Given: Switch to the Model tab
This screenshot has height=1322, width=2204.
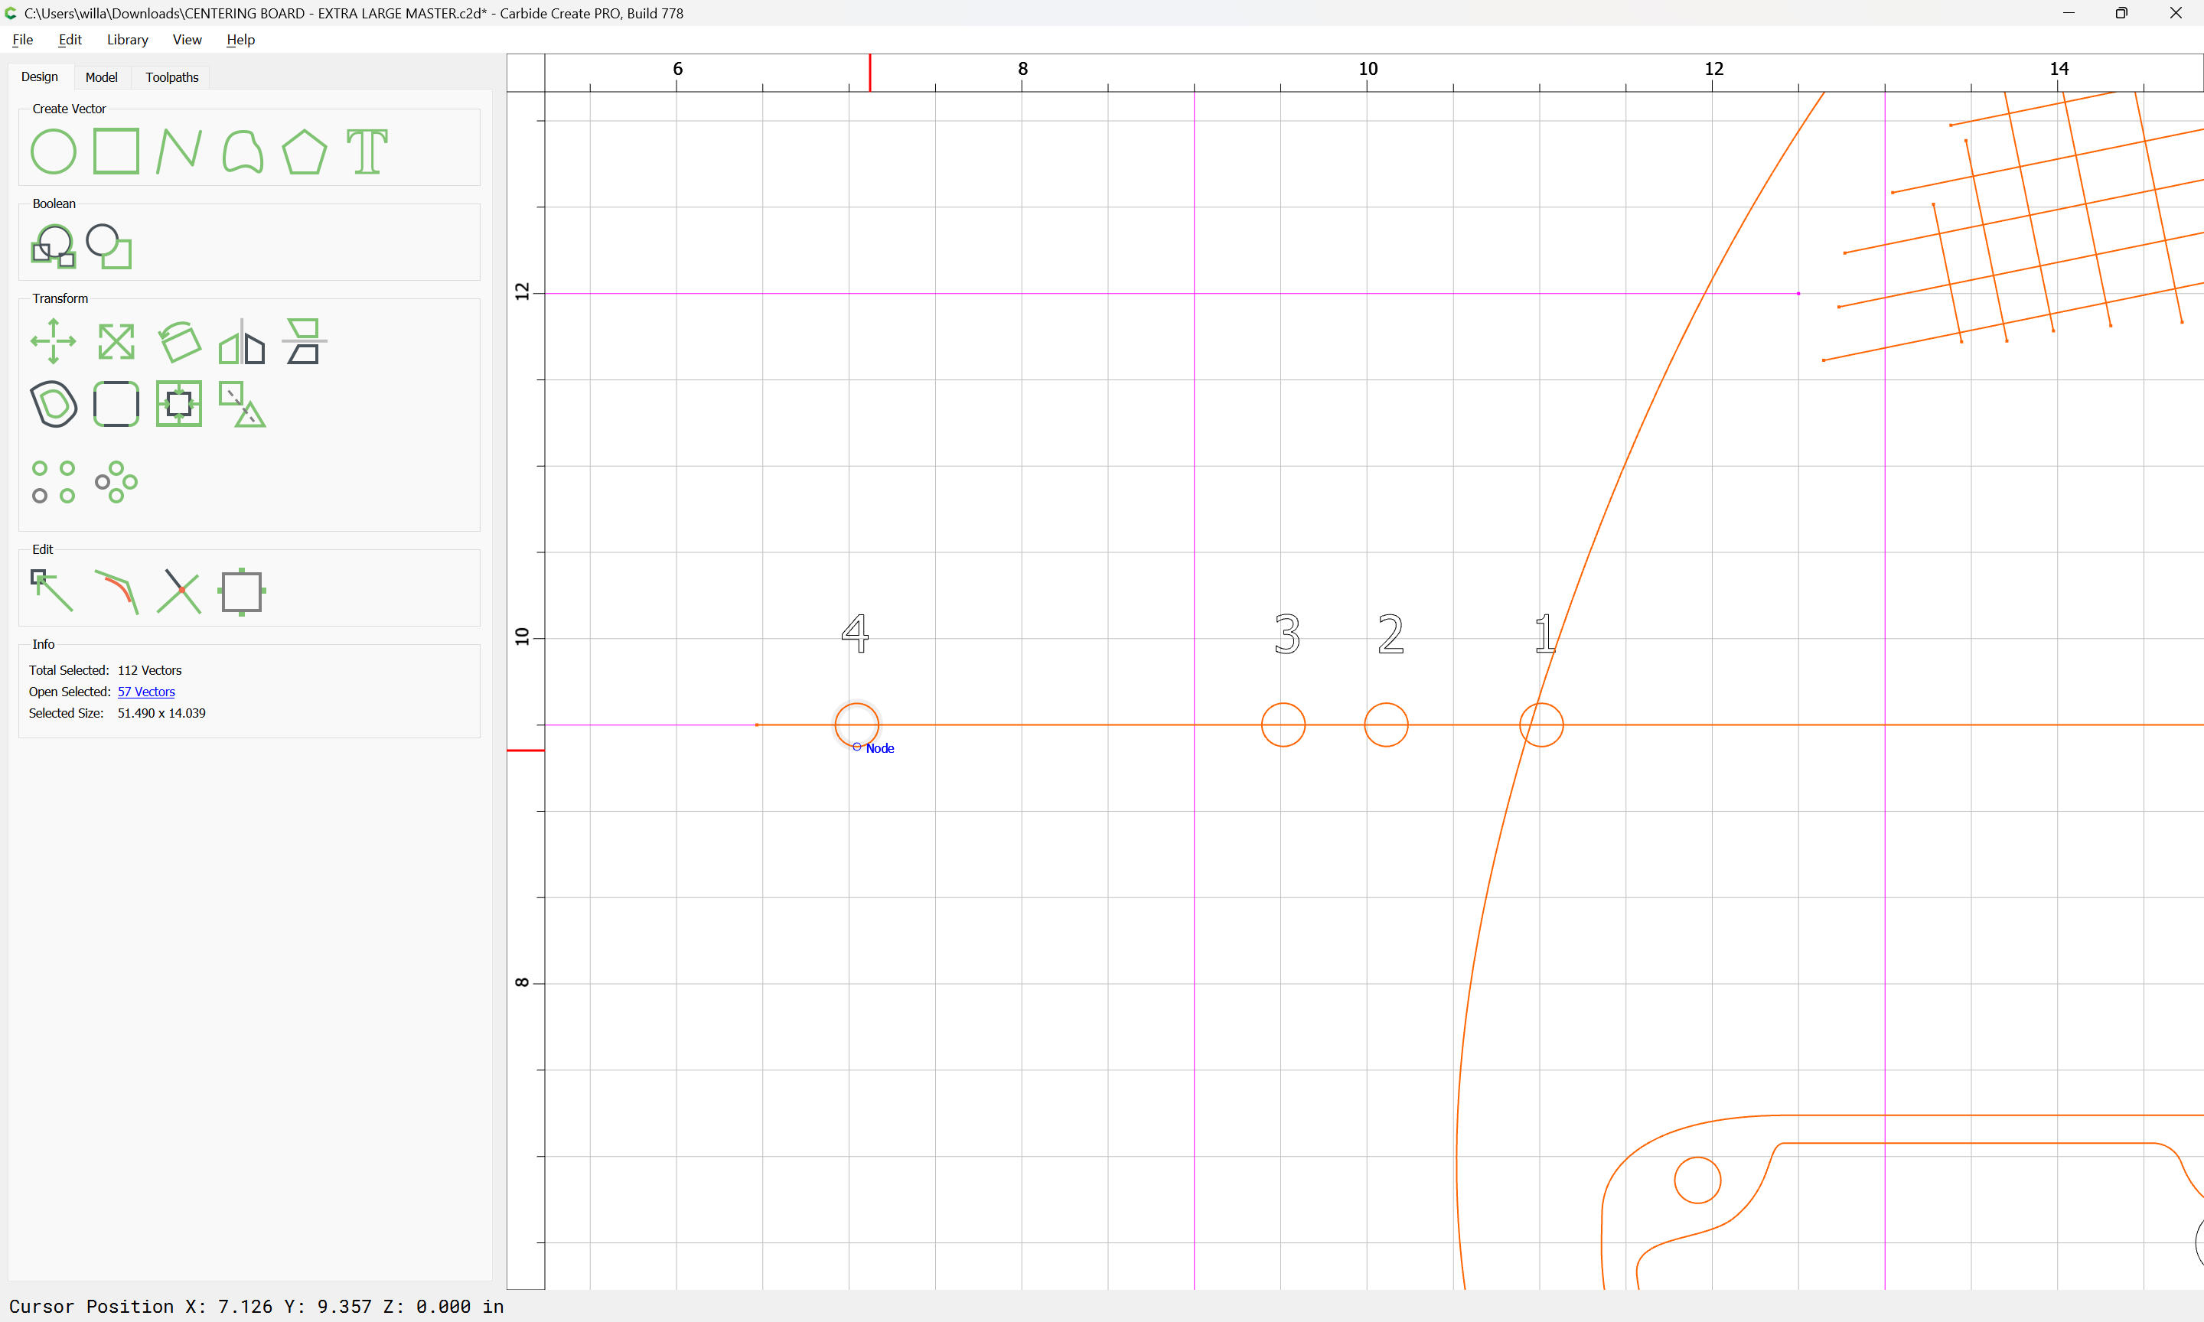Looking at the screenshot, I should click(x=102, y=77).
